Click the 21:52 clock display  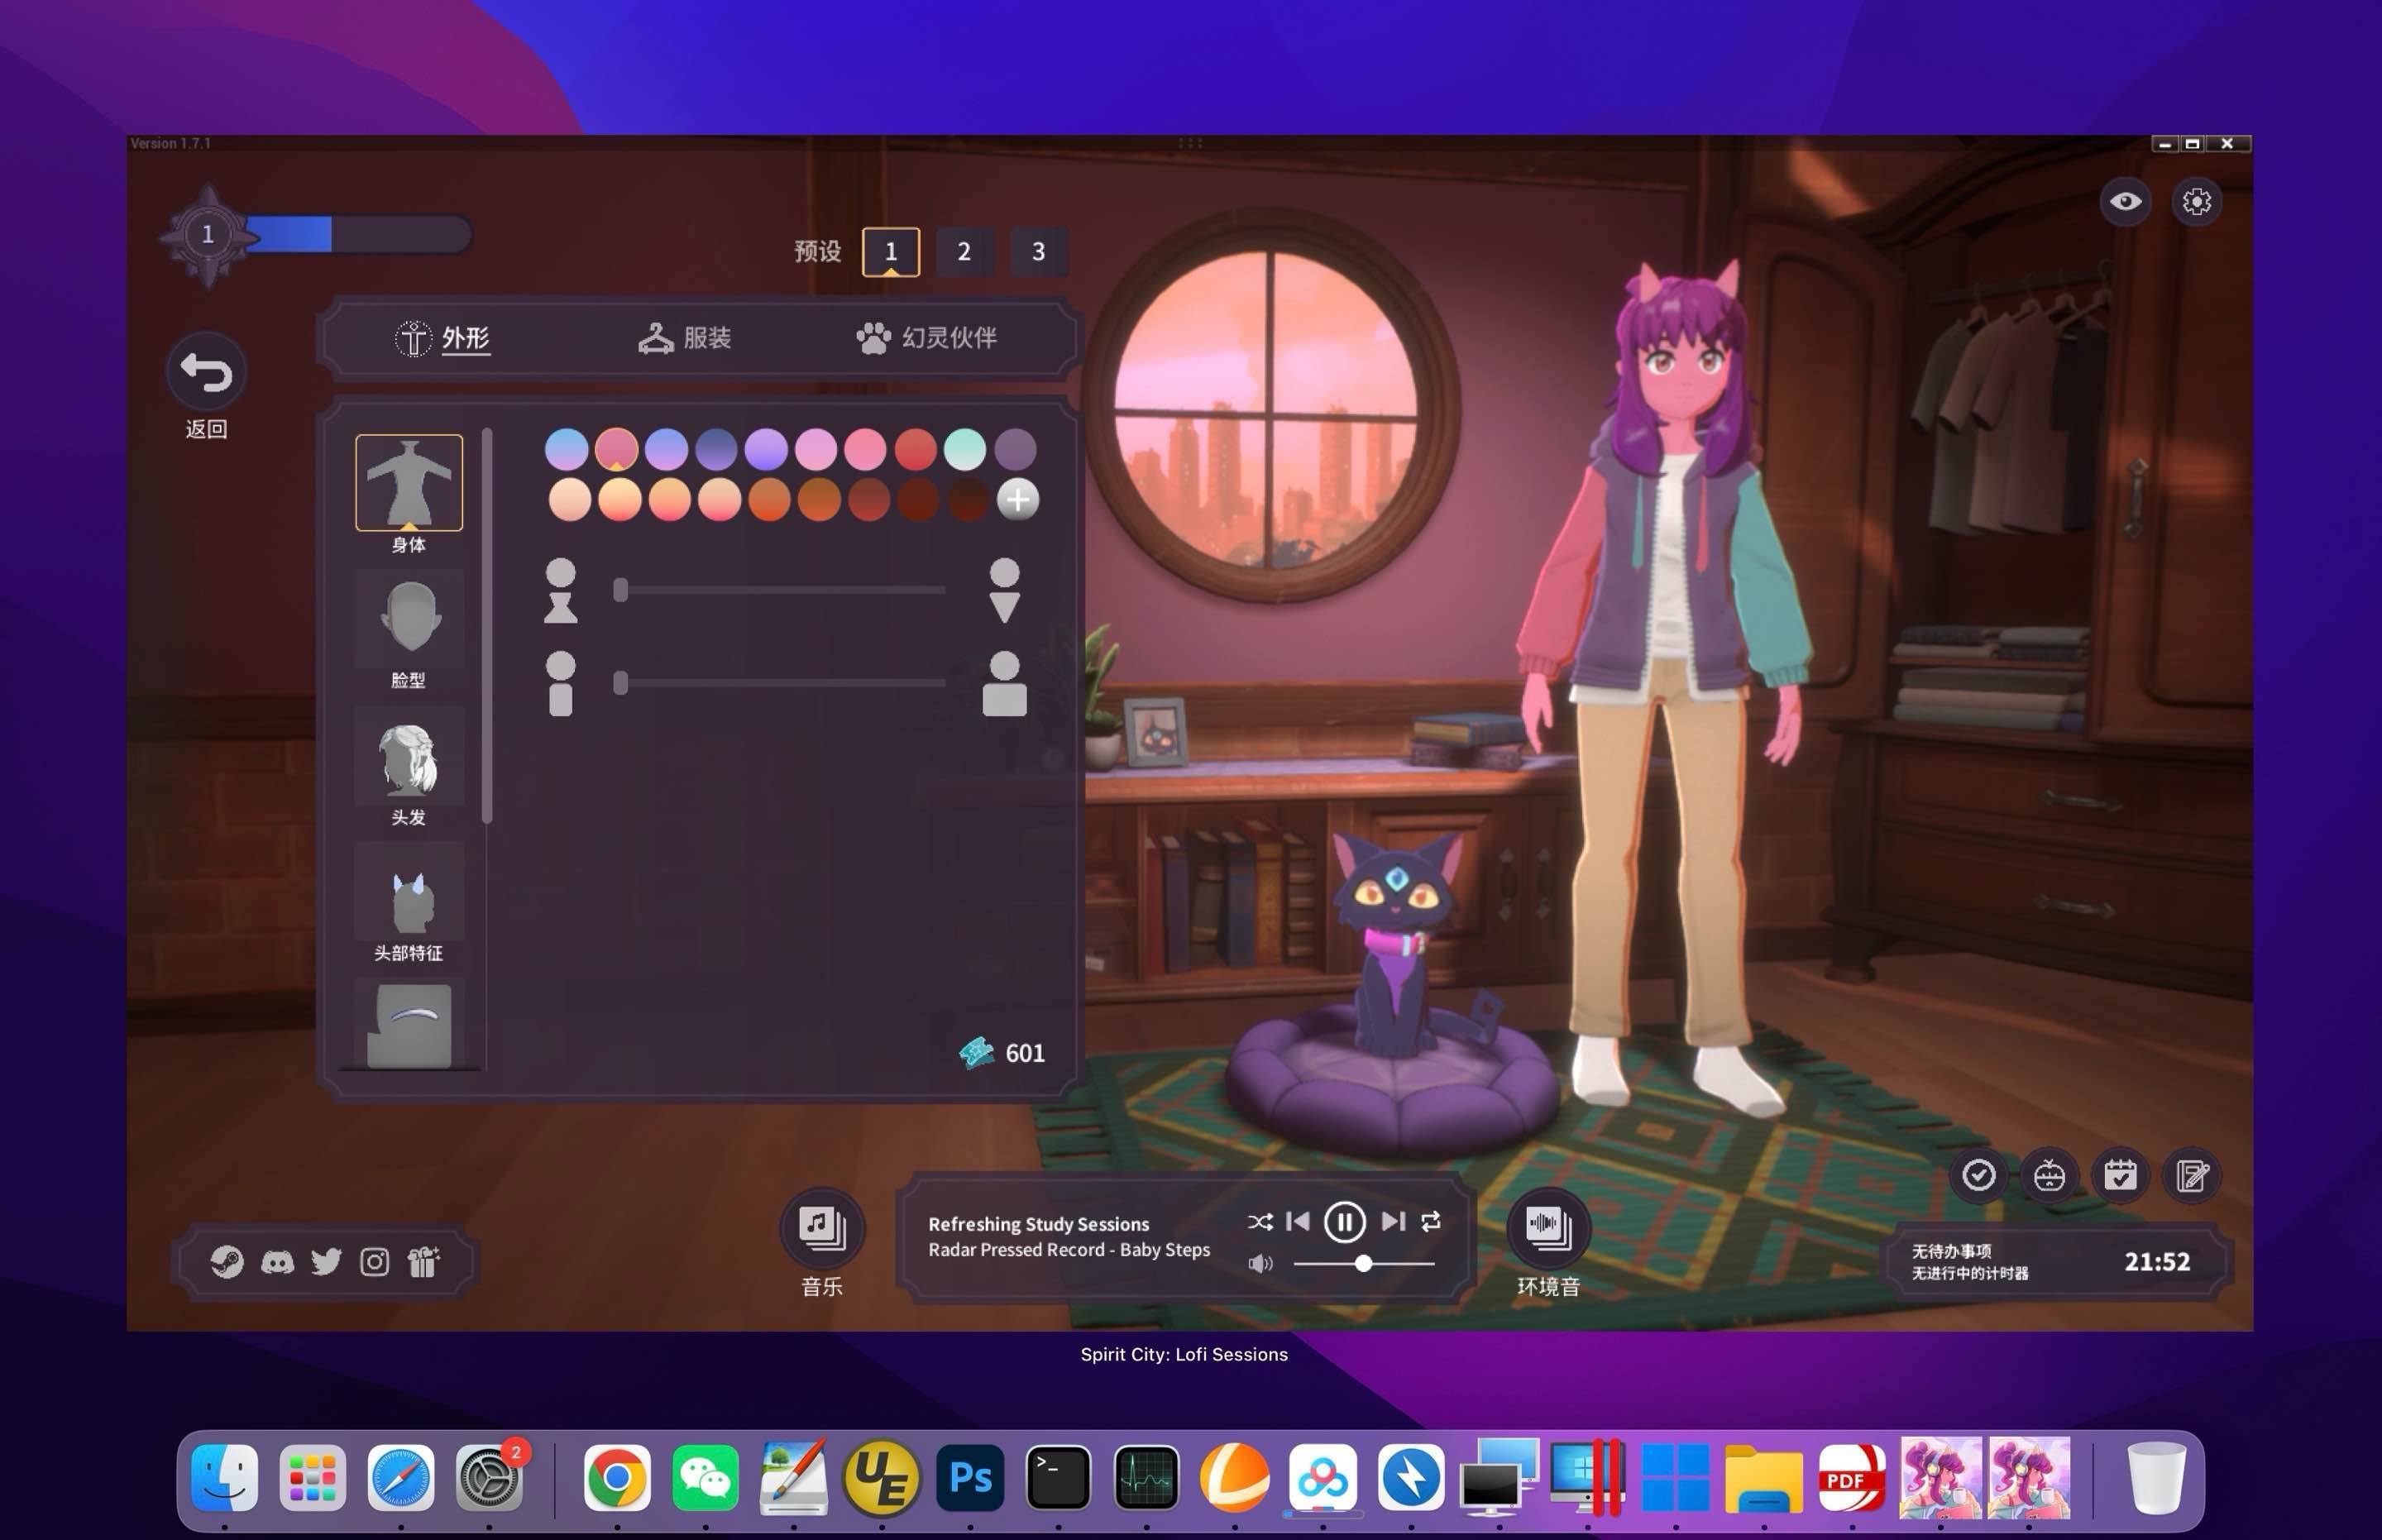pyautogui.click(x=2157, y=1262)
